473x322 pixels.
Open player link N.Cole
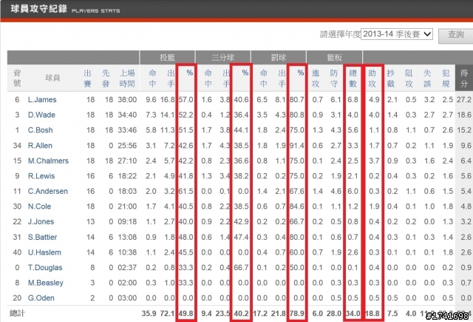[x=39, y=207]
